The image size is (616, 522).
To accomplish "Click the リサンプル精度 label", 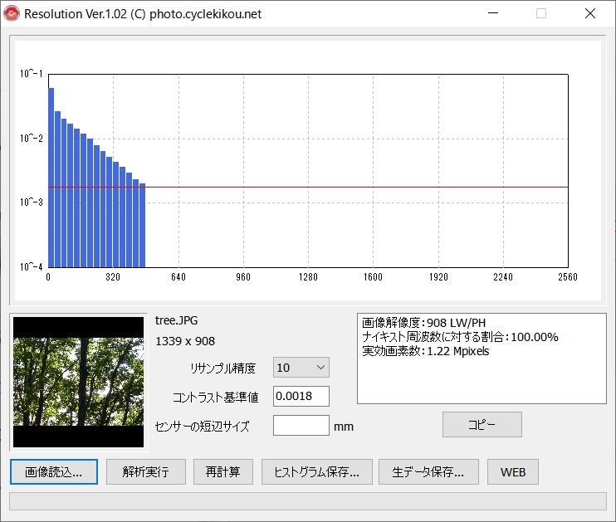I will (222, 368).
